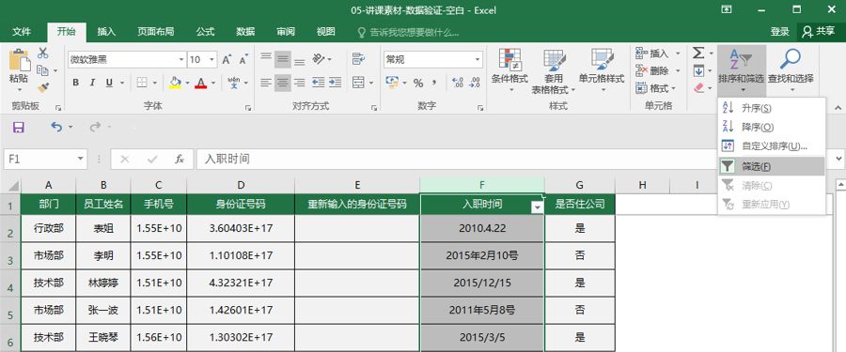
Task: Open the fill color dropdown arrow
Action: [x=188, y=83]
